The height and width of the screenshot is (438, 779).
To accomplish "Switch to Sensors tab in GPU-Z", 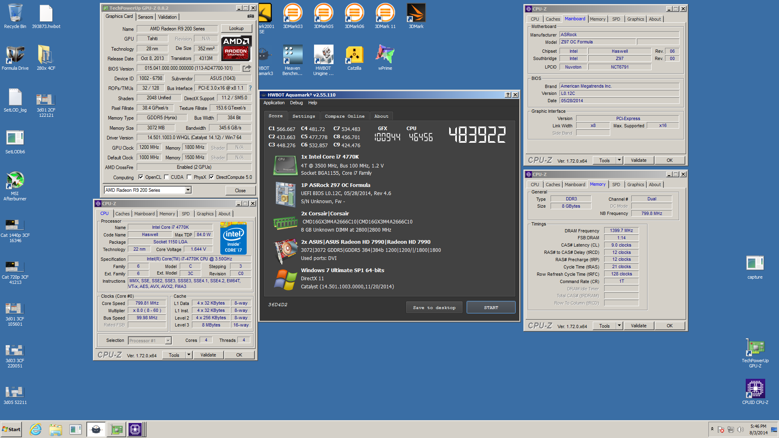I will tap(145, 17).
